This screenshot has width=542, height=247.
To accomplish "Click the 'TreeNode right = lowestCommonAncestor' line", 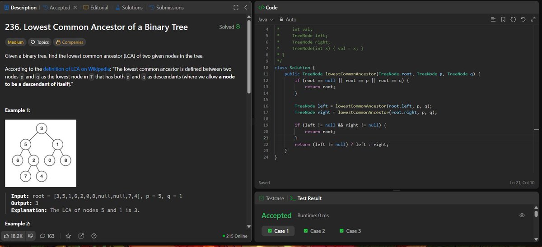I will click(366, 112).
